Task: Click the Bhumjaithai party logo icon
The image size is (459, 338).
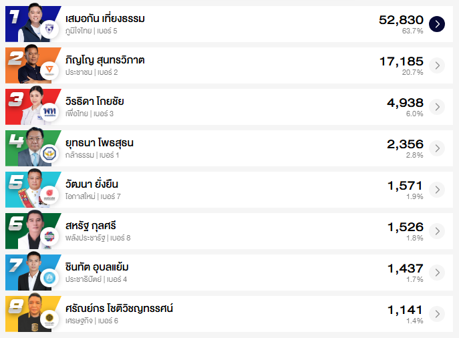Action: tap(48, 29)
